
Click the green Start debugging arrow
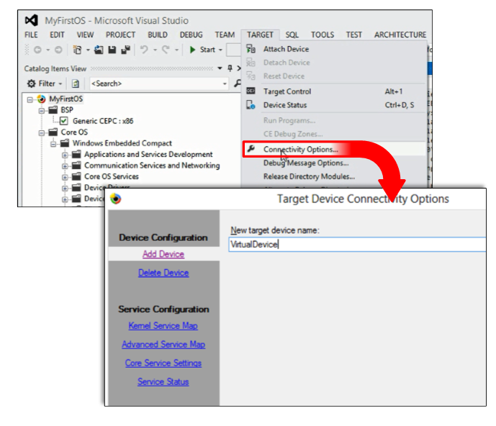pyautogui.click(x=192, y=50)
